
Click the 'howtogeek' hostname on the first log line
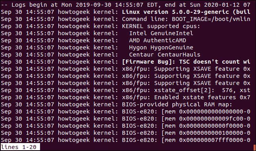(74, 12)
